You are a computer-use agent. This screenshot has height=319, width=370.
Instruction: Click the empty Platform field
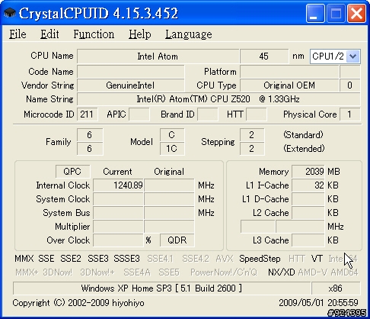289,72
